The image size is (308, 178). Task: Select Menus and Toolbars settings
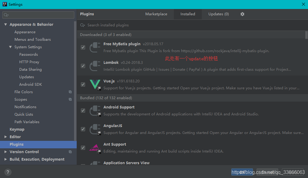32,39
